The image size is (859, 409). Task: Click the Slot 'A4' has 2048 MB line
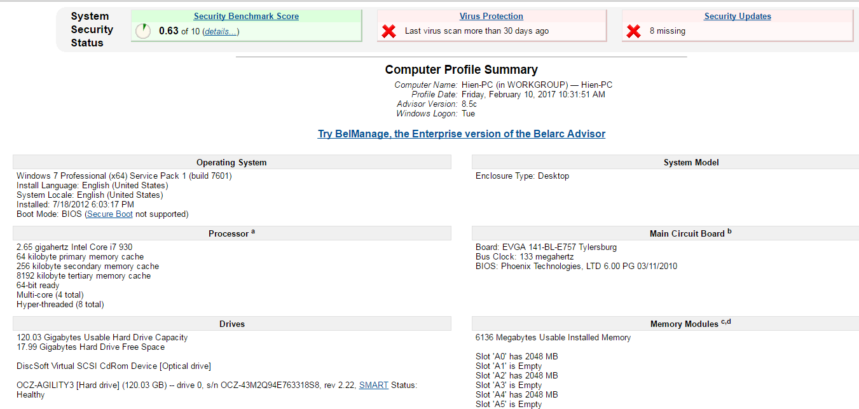pyautogui.click(x=517, y=395)
